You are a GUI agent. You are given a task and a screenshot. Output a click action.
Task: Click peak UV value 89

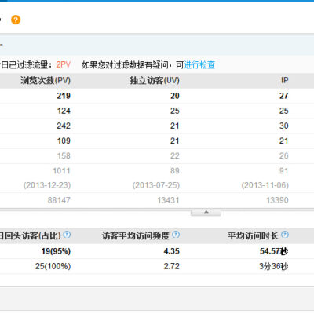(175, 171)
